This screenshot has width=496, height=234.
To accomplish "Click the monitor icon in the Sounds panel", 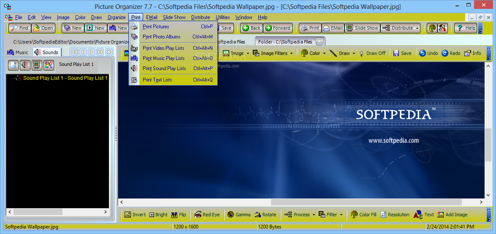I will (37, 65).
